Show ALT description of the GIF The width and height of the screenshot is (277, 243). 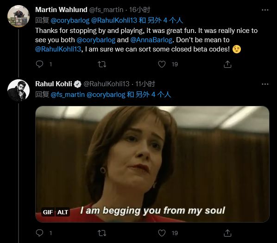coord(63,212)
